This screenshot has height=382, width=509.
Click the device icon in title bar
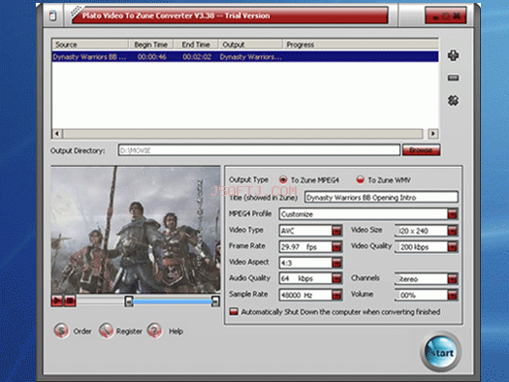53,16
